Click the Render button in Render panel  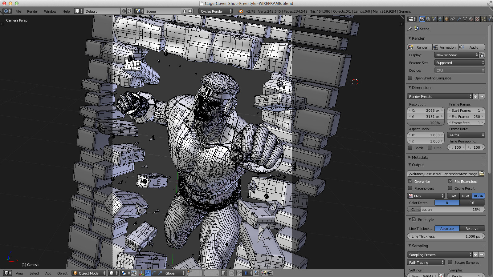pyautogui.click(x=420, y=47)
